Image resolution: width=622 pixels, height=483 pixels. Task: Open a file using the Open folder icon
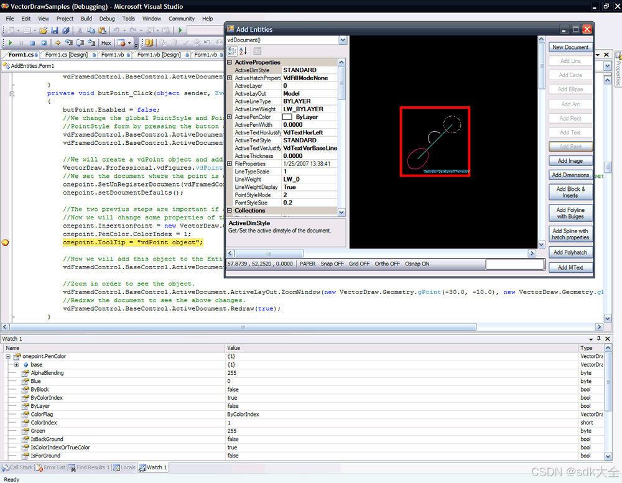(x=44, y=30)
